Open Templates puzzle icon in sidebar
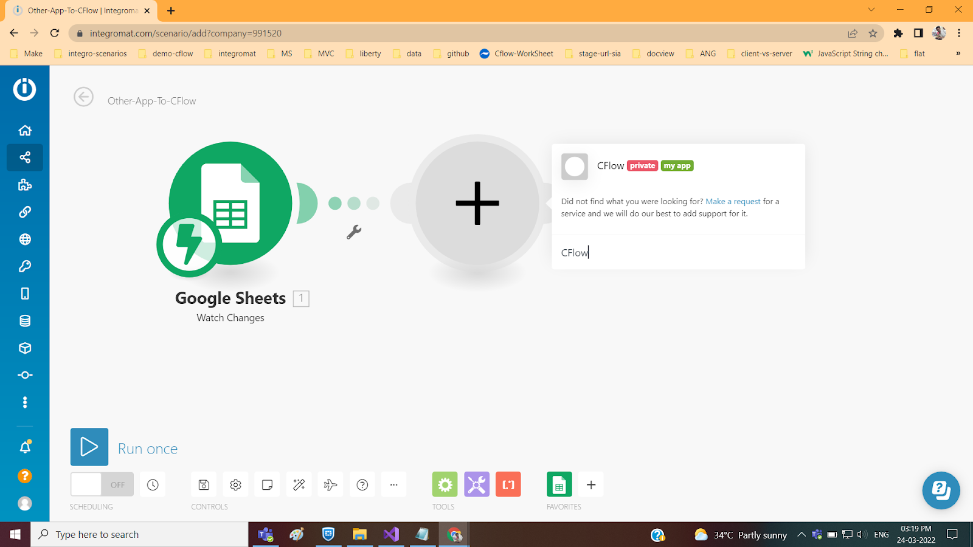The height and width of the screenshot is (547, 973). coord(25,185)
